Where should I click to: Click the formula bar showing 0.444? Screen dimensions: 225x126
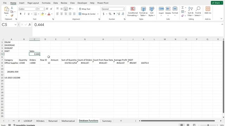click(x=127, y=29)
